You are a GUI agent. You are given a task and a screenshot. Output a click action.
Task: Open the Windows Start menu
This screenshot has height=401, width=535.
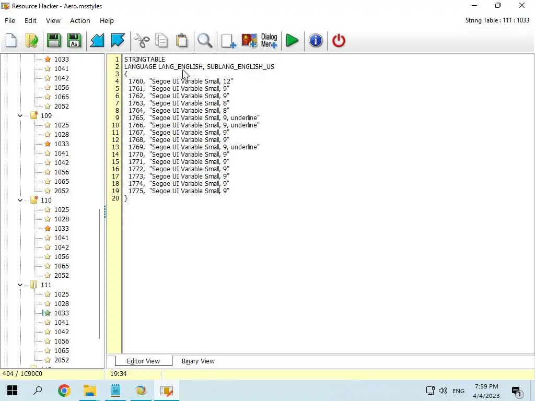click(13, 391)
